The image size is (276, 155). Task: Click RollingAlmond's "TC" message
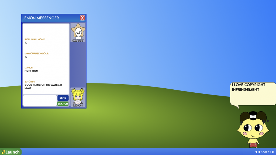click(26, 43)
